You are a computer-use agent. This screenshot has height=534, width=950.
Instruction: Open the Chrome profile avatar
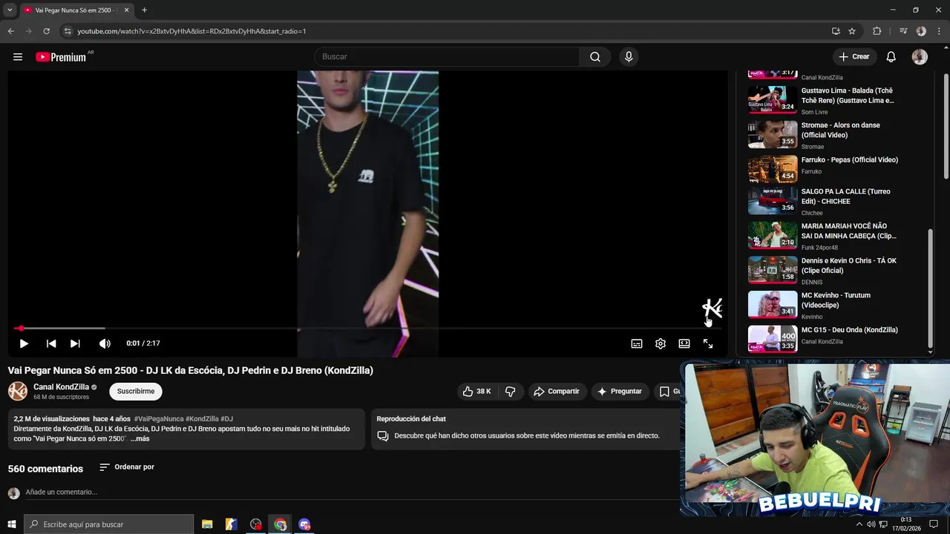(x=921, y=31)
